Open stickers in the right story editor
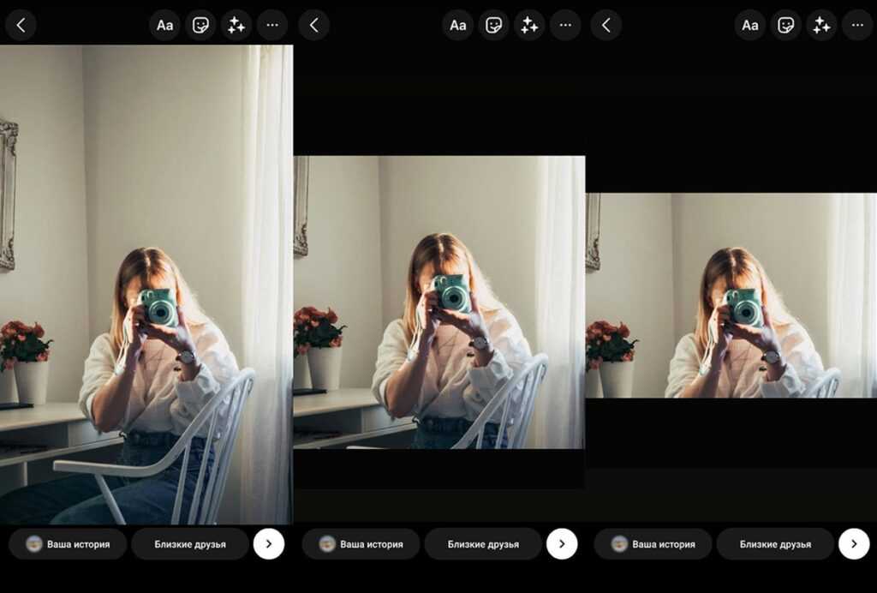The image size is (877, 593). pyautogui.click(x=786, y=25)
